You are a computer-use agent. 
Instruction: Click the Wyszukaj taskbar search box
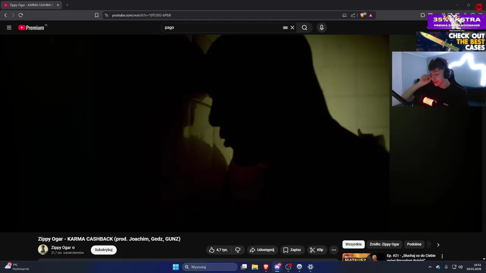point(210,267)
